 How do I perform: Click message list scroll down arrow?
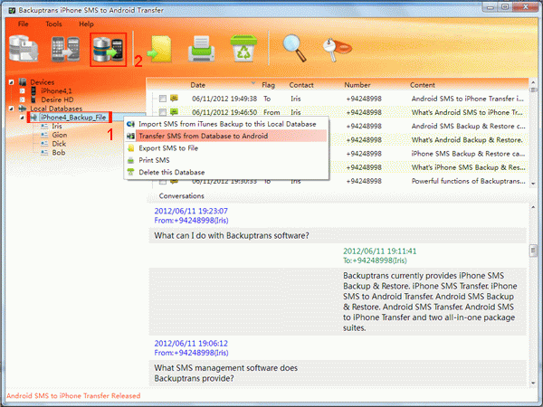pos(533,184)
